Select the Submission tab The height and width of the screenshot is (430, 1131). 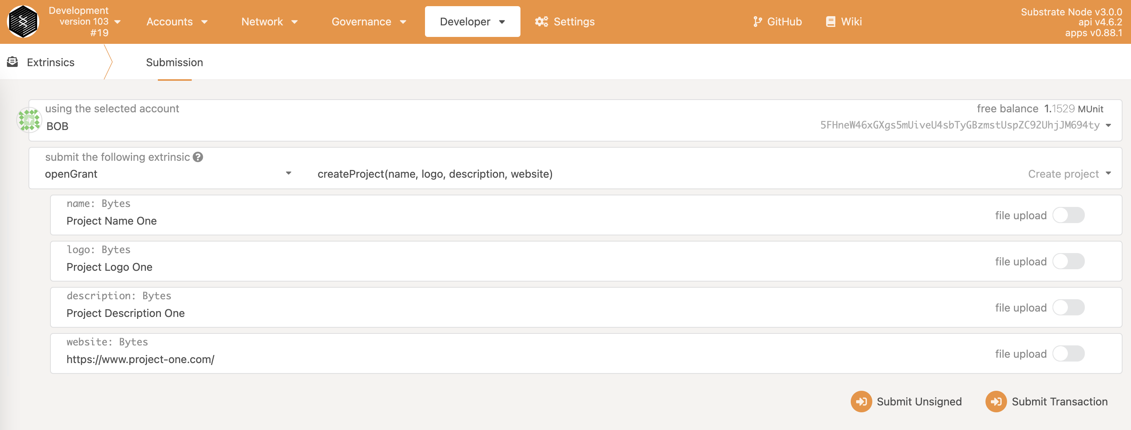(x=174, y=62)
